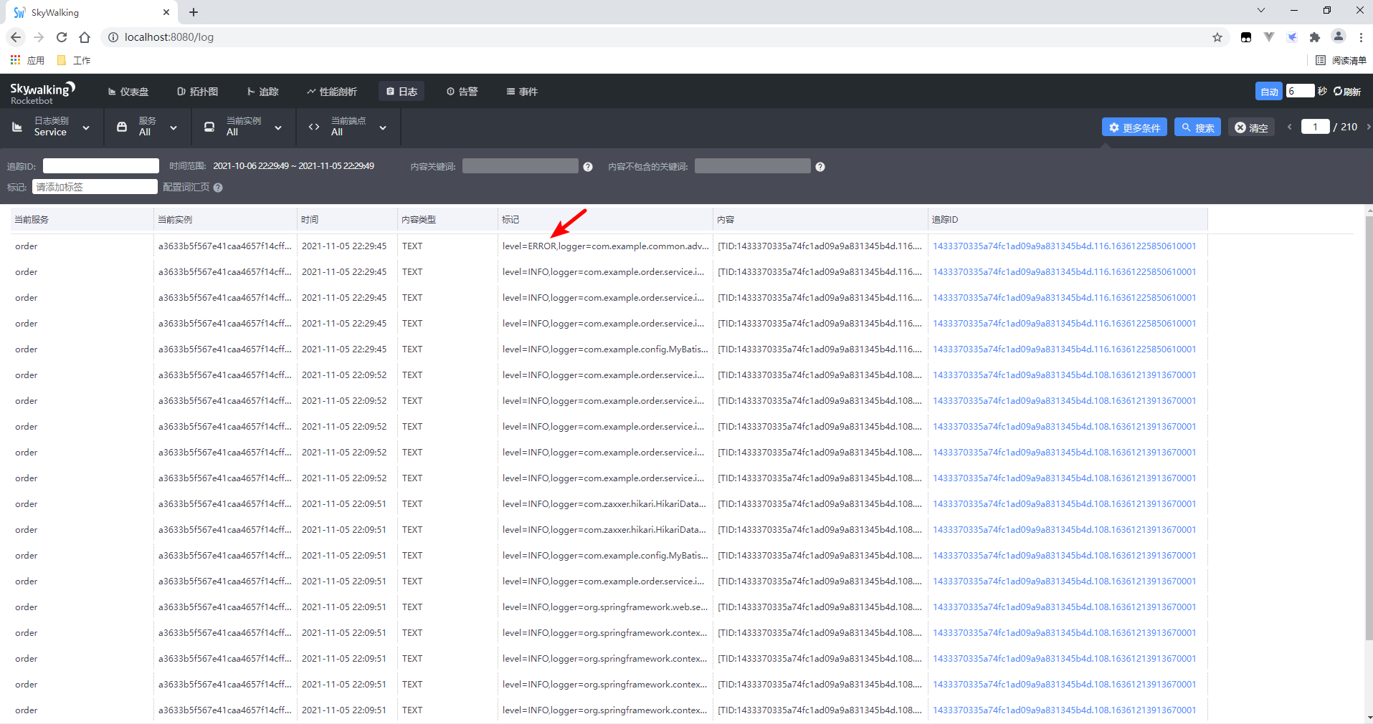Click the site information icon in address bar
This screenshot has height=724, width=1373.
click(113, 37)
